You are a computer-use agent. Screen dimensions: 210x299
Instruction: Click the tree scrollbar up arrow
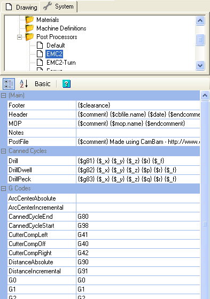coord(200,20)
